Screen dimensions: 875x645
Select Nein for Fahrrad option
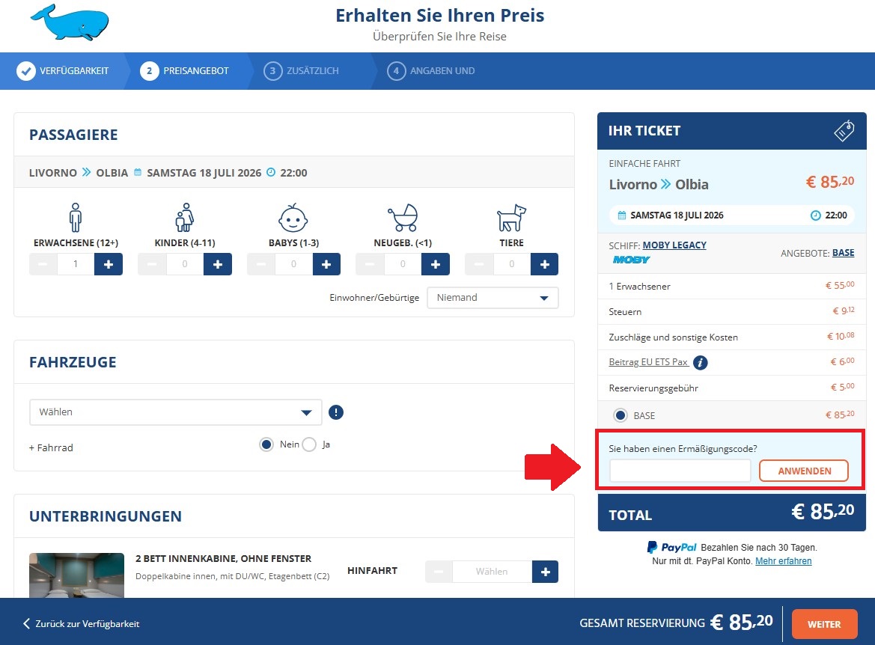coord(266,444)
